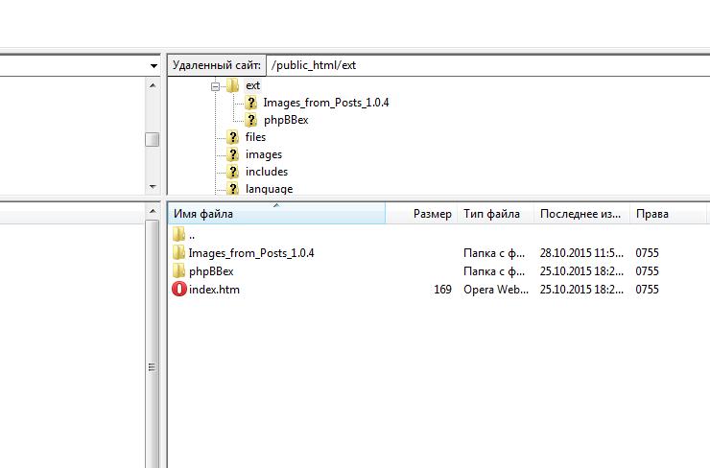Sort by the Последнее изменение column header
Image resolution: width=710 pixels, height=468 pixels.
[x=581, y=214]
